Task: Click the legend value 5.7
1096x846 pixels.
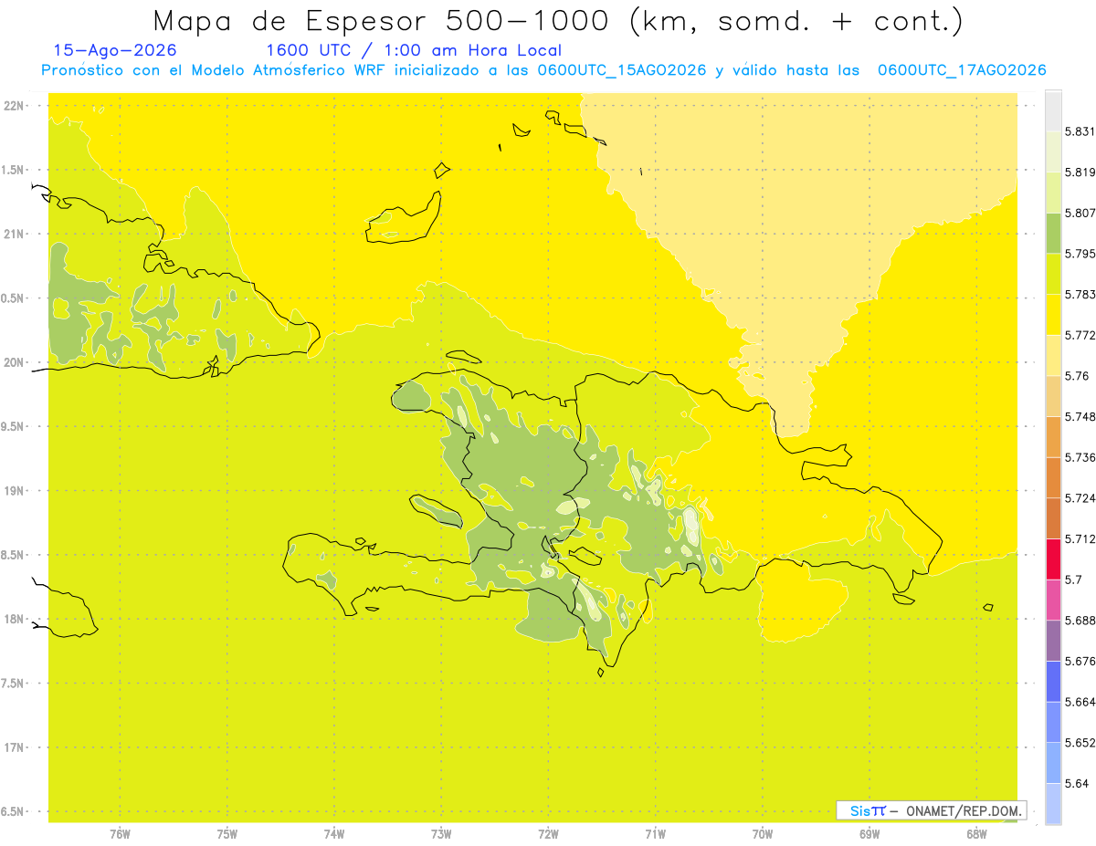Action: click(x=1074, y=580)
